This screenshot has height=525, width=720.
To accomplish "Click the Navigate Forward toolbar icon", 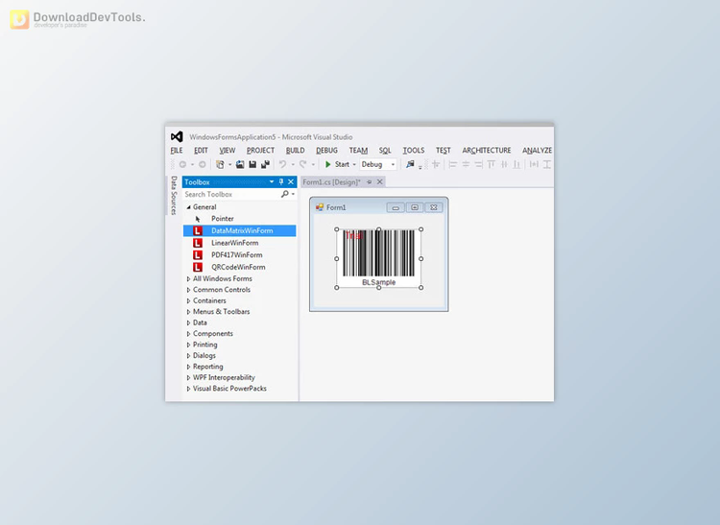I will (x=202, y=164).
